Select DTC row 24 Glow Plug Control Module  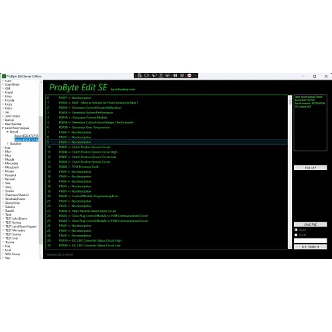point(167,216)
